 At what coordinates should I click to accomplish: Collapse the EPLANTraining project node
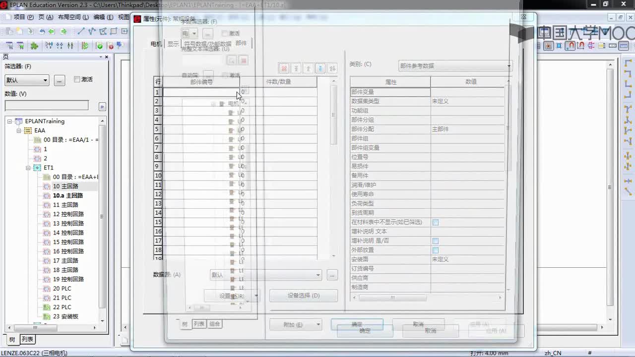pos(9,121)
